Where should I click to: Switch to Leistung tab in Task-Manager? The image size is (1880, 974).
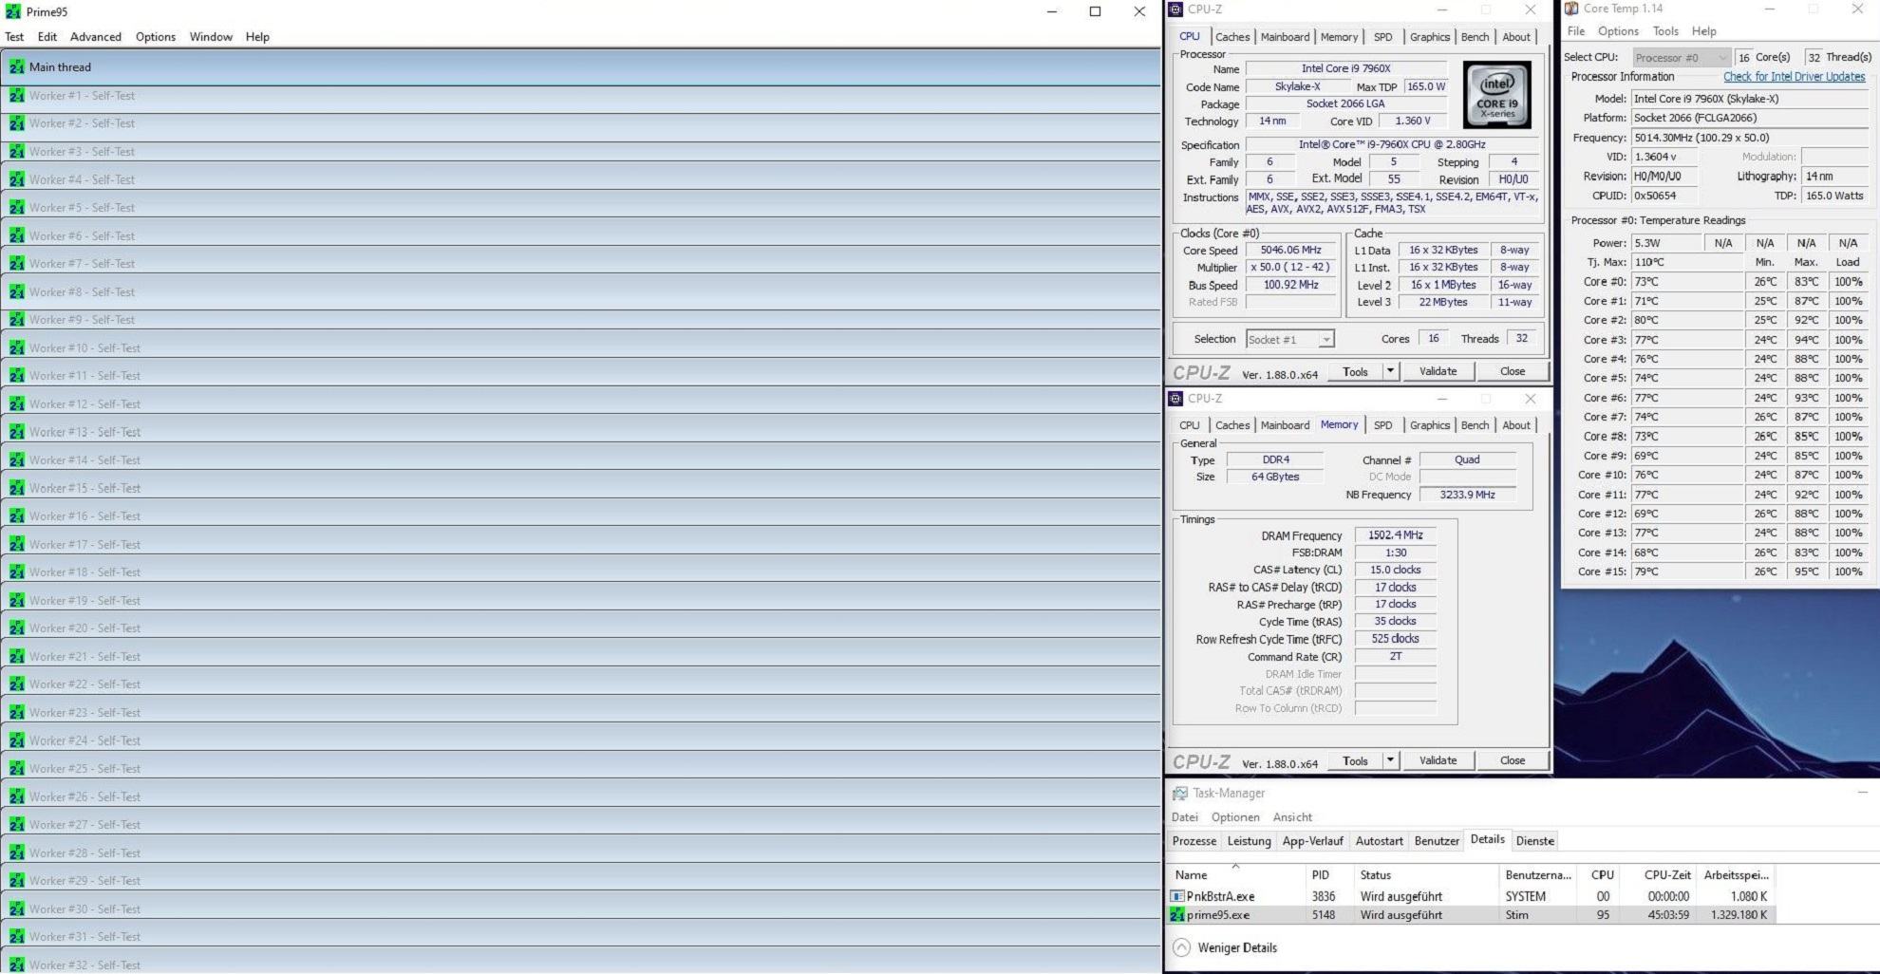point(1249,841)
